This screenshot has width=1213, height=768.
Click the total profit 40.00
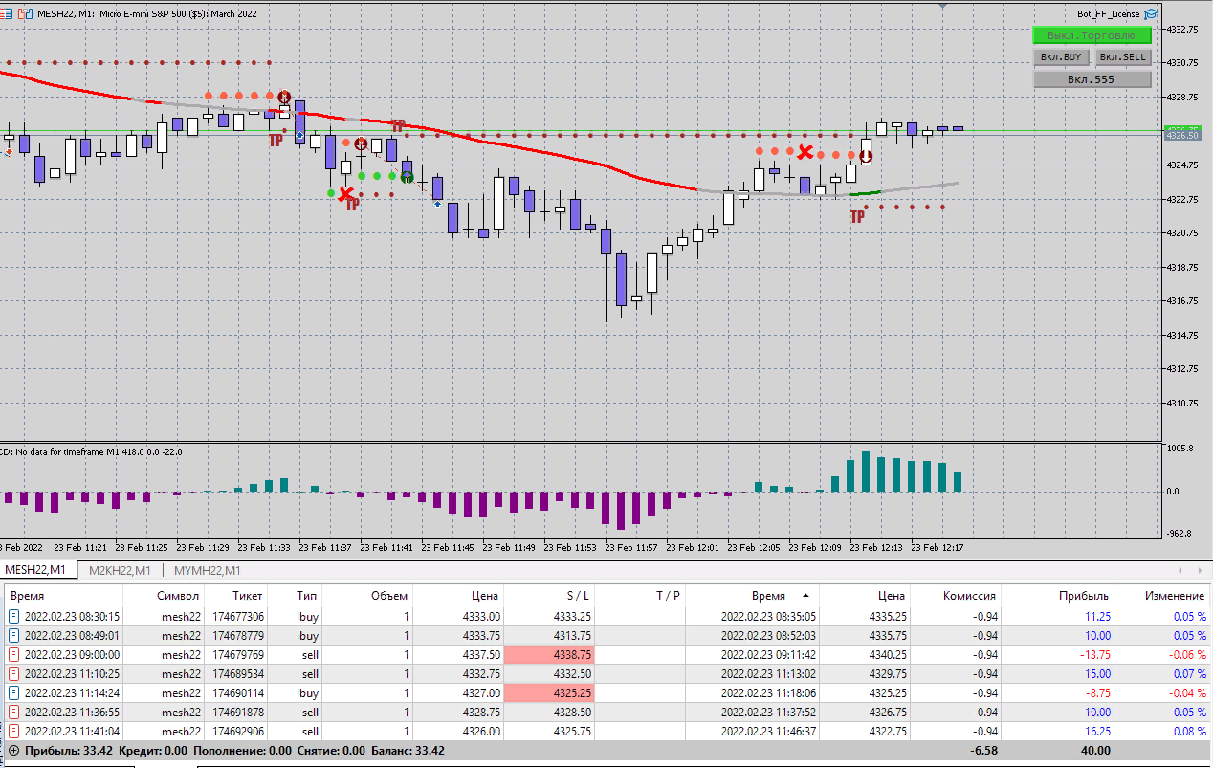coord(1093,751)
